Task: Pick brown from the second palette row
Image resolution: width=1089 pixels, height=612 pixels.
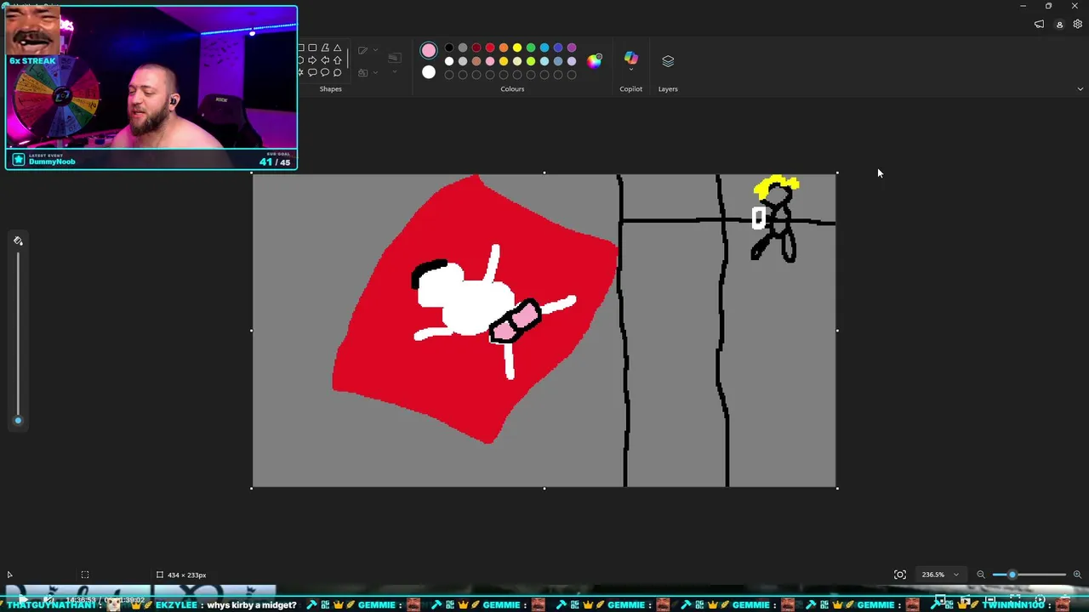Action: point(476,61)
